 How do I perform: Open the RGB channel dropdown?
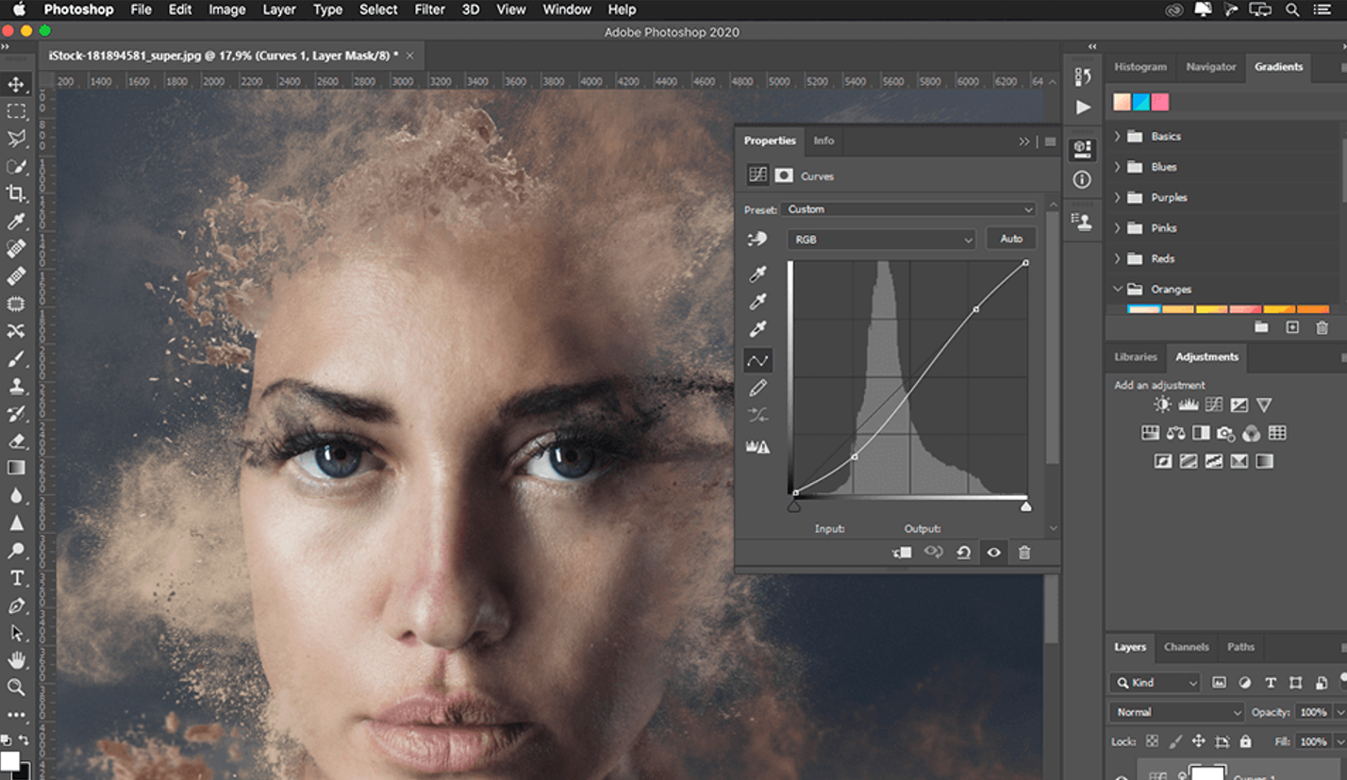[x=881, y=240]
